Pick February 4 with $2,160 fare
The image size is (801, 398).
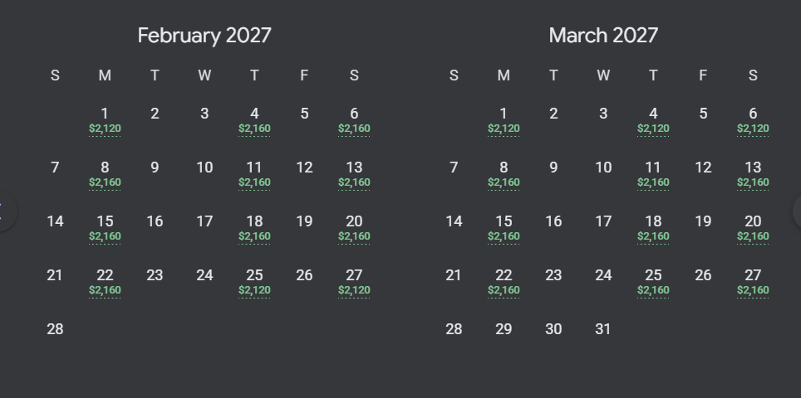click(x=254, y=120)
